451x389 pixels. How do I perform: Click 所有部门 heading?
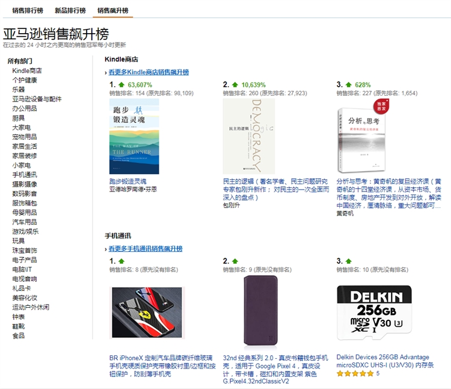click(x=20, y=61)
